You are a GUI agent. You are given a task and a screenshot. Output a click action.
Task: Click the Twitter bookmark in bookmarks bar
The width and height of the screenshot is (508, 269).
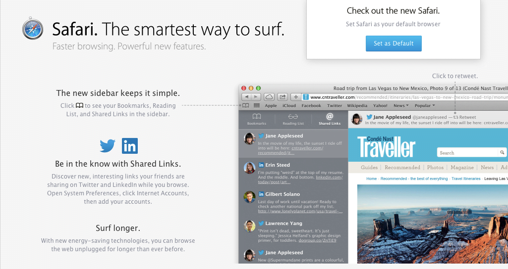335,106
